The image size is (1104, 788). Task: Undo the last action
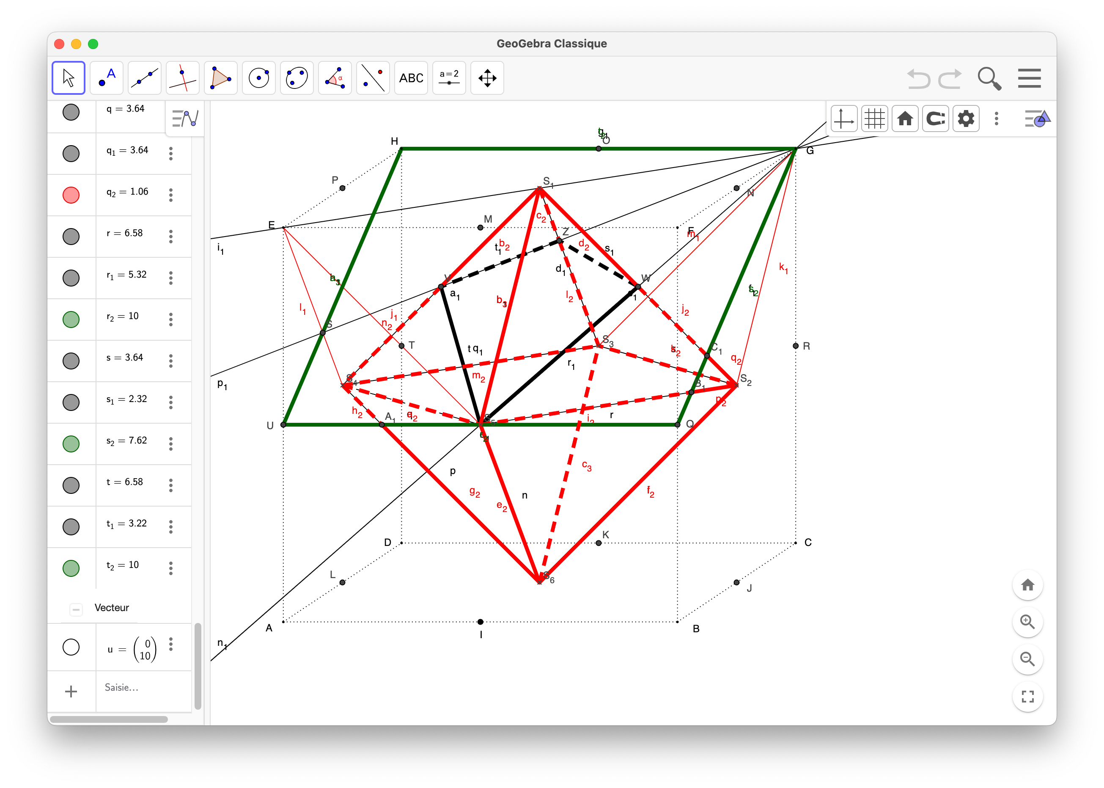coord(918,79)
